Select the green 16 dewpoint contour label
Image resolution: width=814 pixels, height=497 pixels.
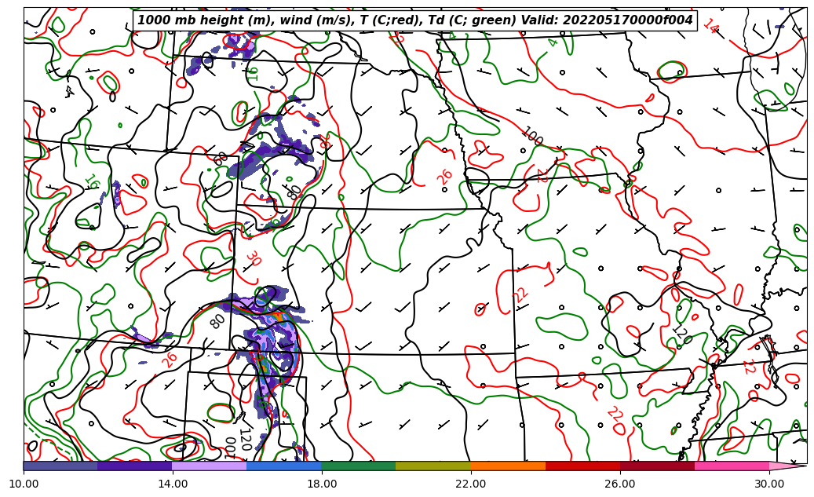(91, 183)
